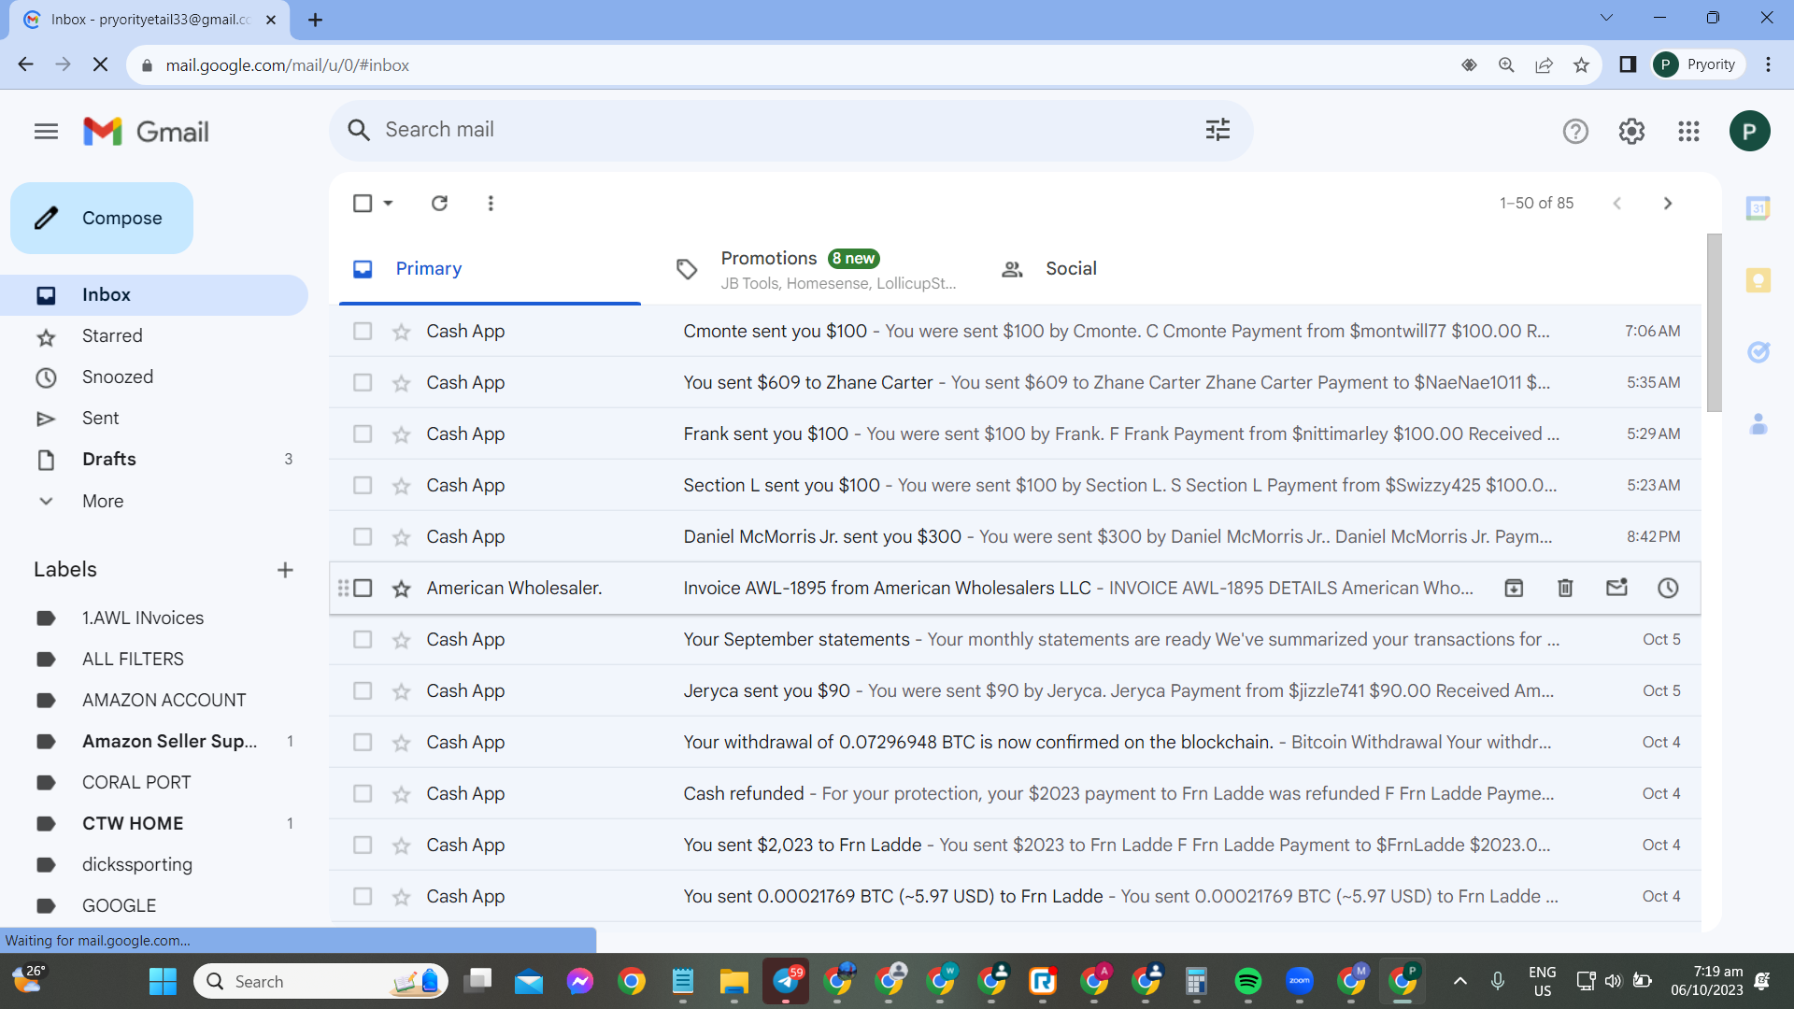
Task: Open the Bitcoin withdrawal confirmed email
Action: click(1015, 743)
